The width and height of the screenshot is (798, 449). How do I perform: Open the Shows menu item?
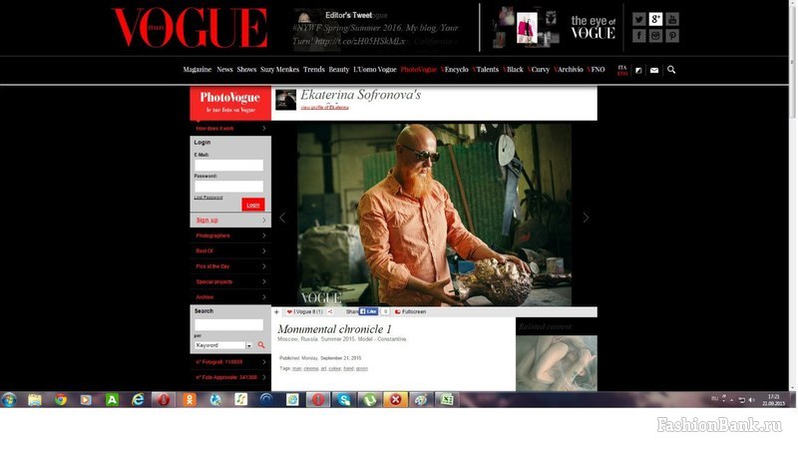point(246,69)
